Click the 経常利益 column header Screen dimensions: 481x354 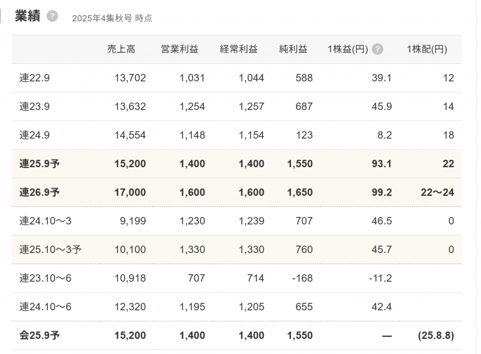pos(239,49)
